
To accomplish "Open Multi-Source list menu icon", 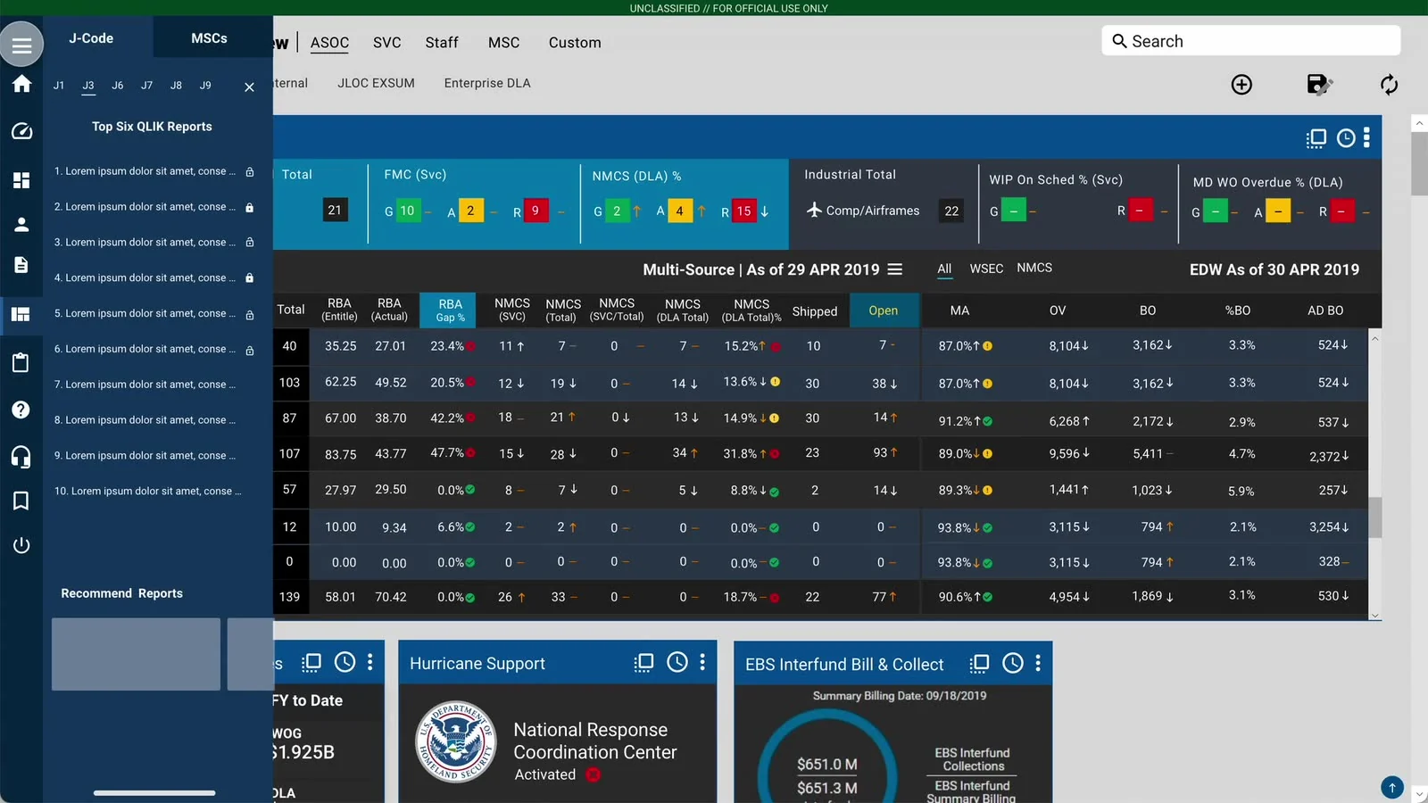I will pos(895,269).
